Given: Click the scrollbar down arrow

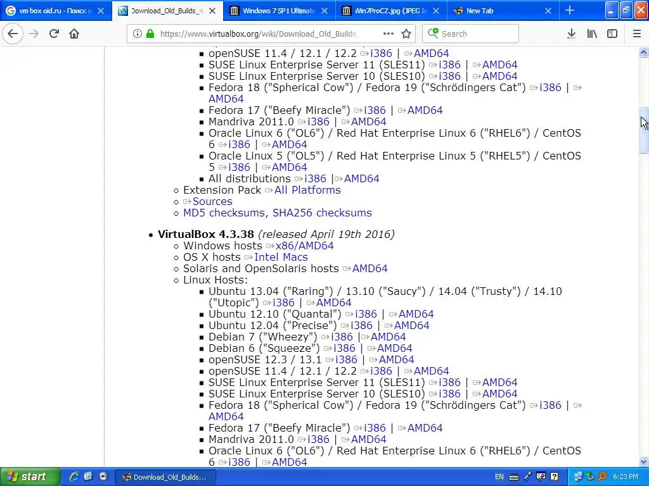Looking at the screenshot, I should point(643,461).
